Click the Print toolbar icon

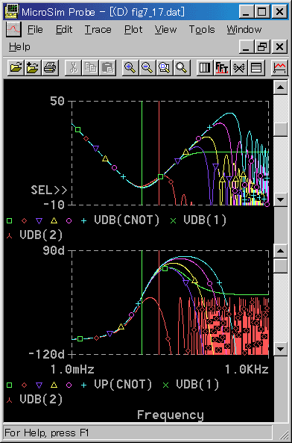pyautogui.click(x=50, y=68)
